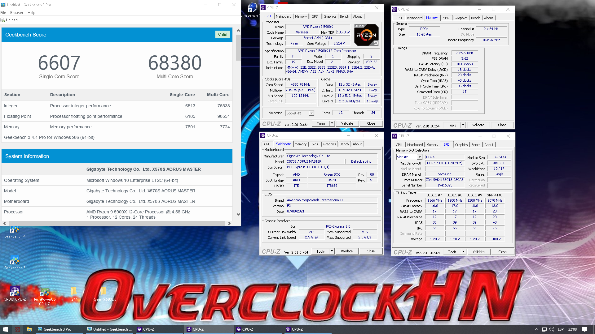Switch to Graphics tab in Memory window
Image resolution: width=595 pixels, height=334 pixels.
coord(461,18)
